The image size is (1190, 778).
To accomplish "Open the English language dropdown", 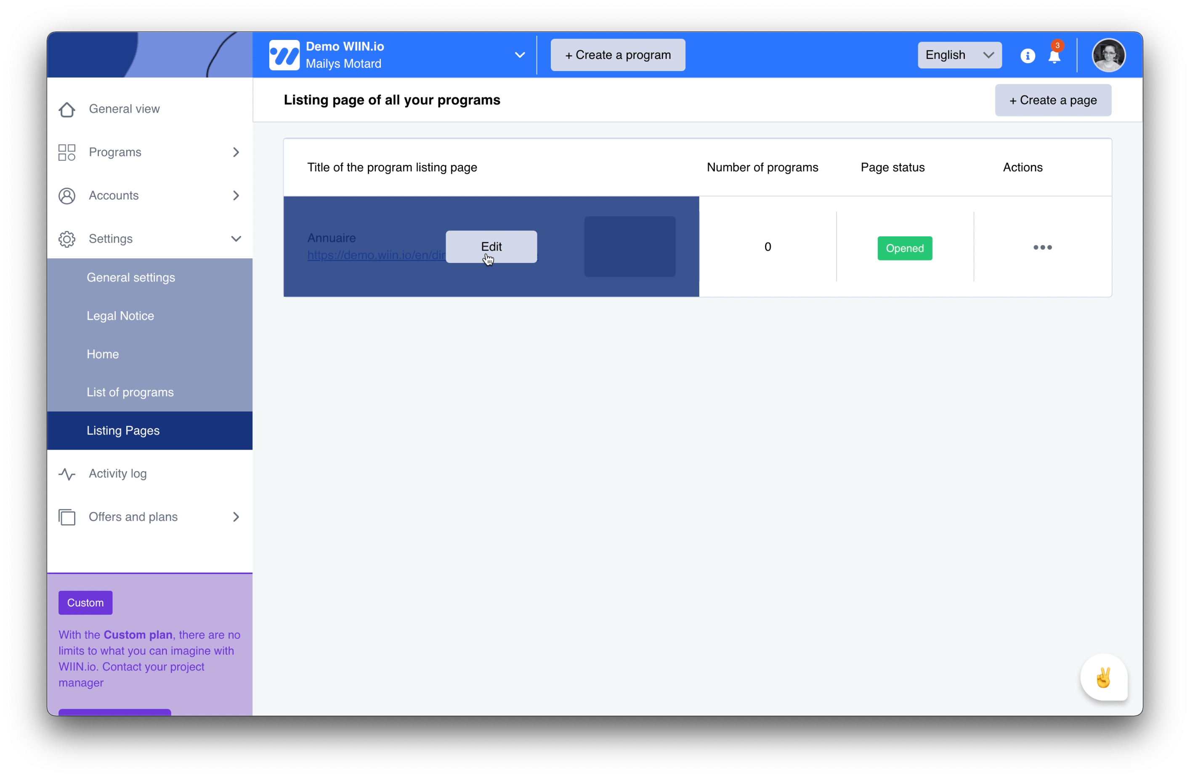I will point(959,55).
